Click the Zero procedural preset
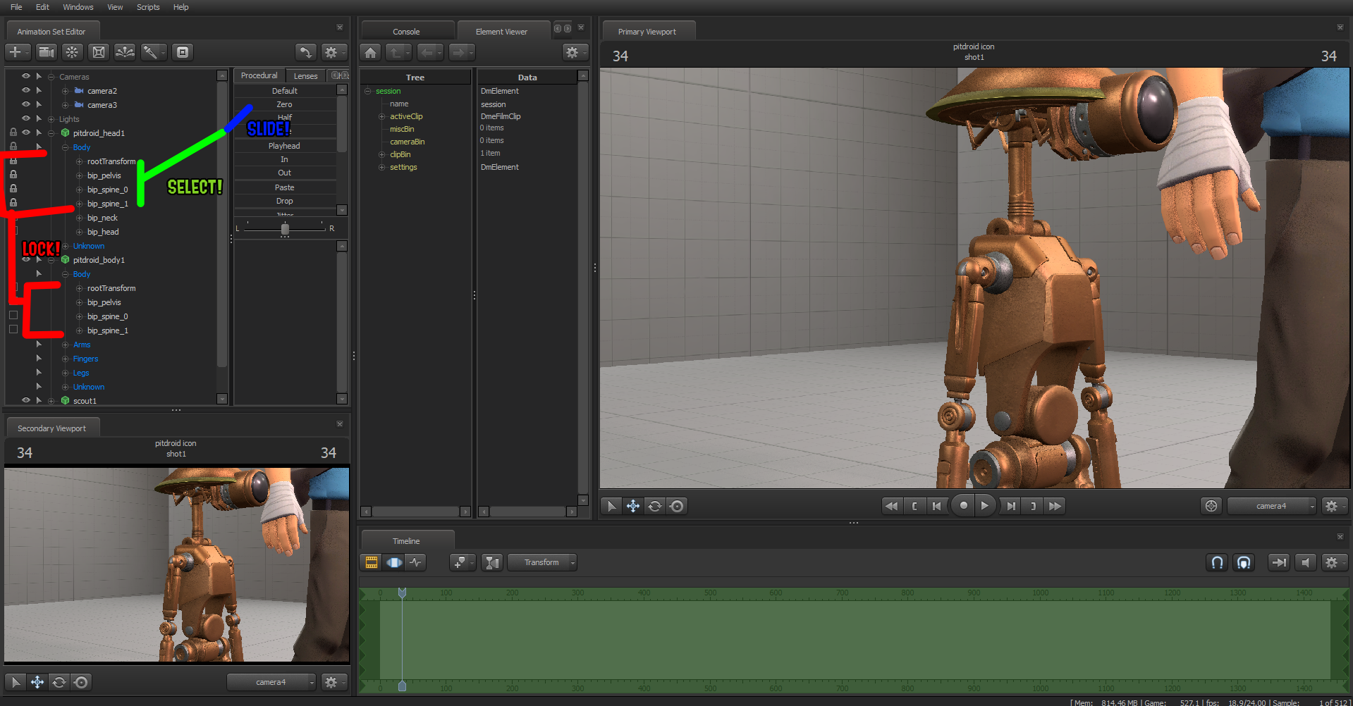Image resolution: width=1353 pixels, height=706 pixels. 285,104
